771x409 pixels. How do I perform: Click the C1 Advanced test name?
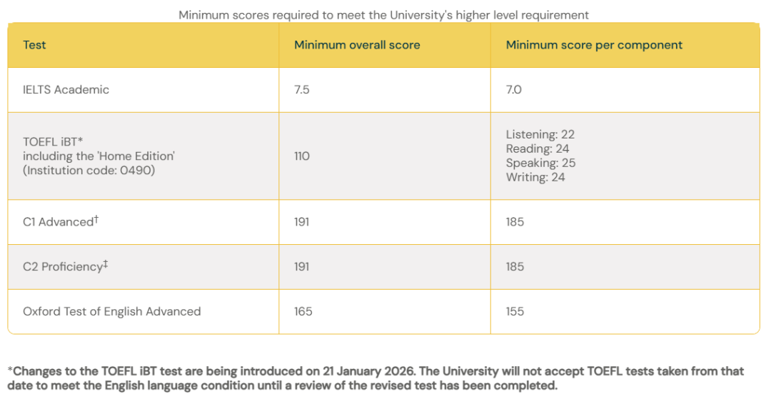click(58, 222)
